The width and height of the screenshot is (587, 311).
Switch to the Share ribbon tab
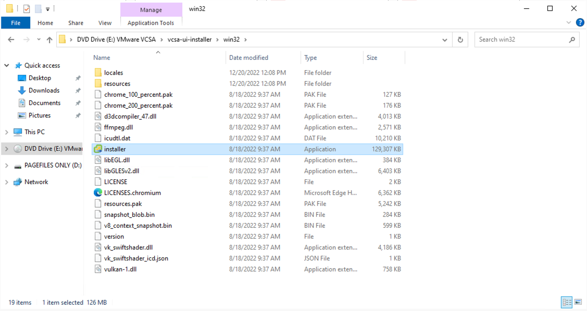76,23
